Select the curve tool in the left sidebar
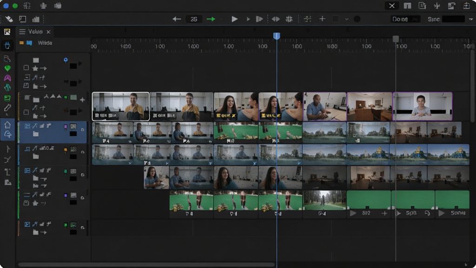476x268 pixels. click(x=7, y=160)
